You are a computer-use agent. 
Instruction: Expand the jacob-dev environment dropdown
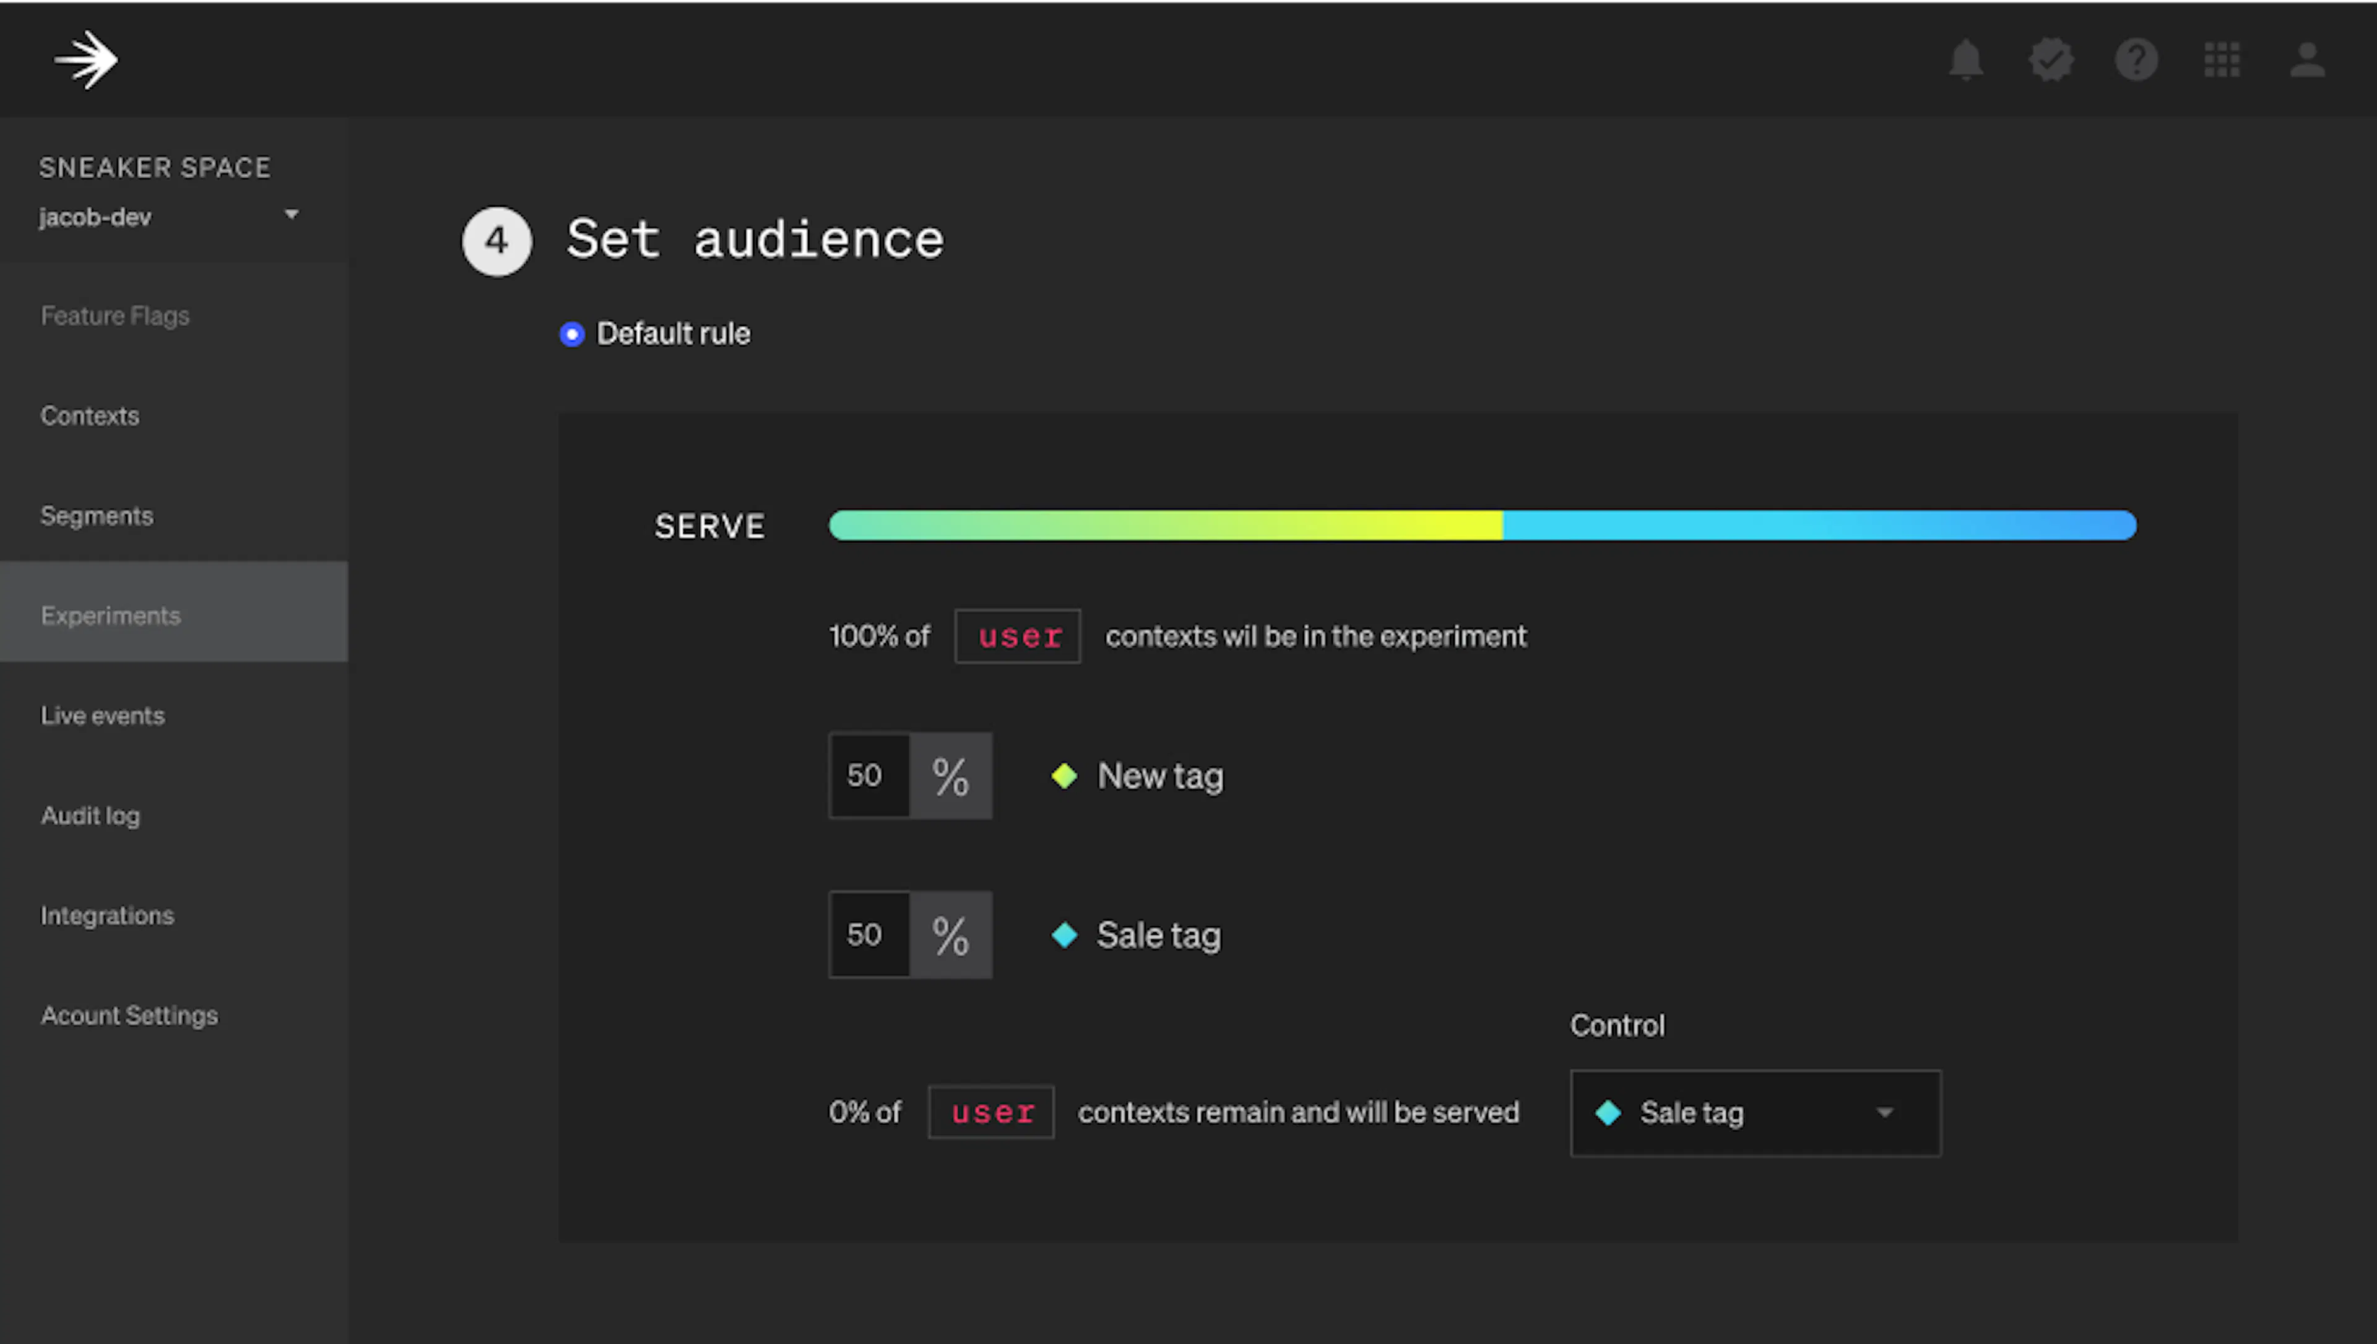291,215
